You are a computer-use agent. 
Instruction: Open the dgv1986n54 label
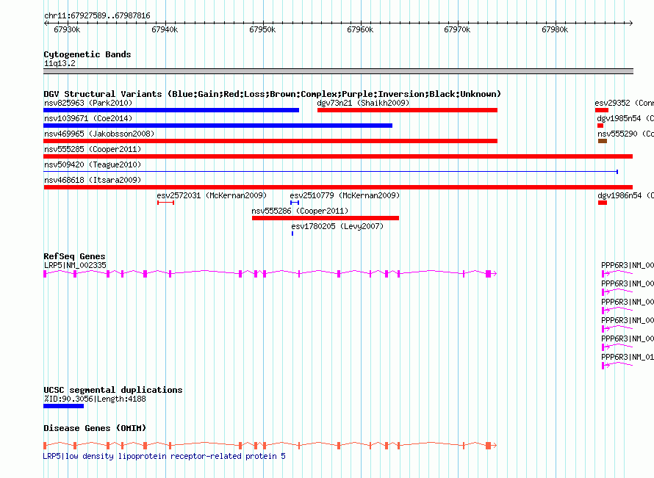(x=625, y=195)
